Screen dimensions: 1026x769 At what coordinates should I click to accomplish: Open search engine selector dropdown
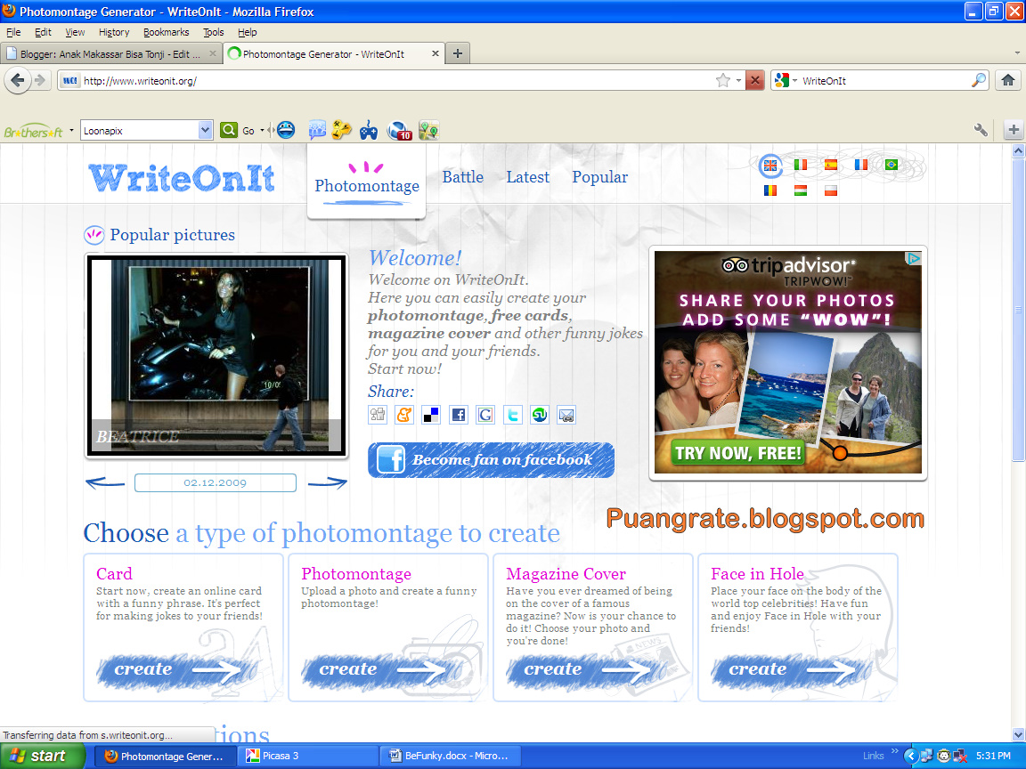click(x=795, y=81)
